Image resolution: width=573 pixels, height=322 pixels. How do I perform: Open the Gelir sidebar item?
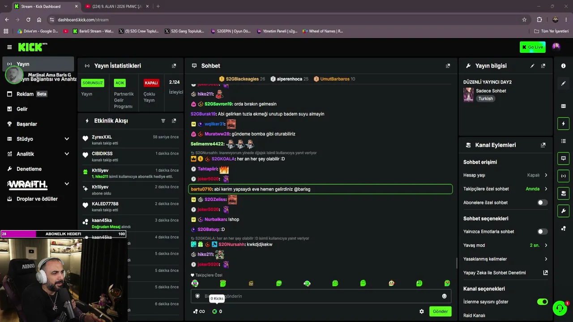[x=38, y=109]
